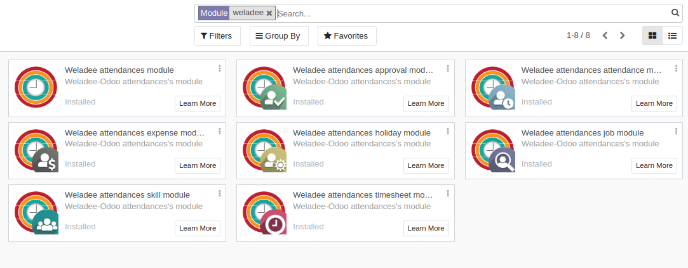Open options menu for holiday module card
This screenshot has height=268, width=688.
click(x=448, y=131)
